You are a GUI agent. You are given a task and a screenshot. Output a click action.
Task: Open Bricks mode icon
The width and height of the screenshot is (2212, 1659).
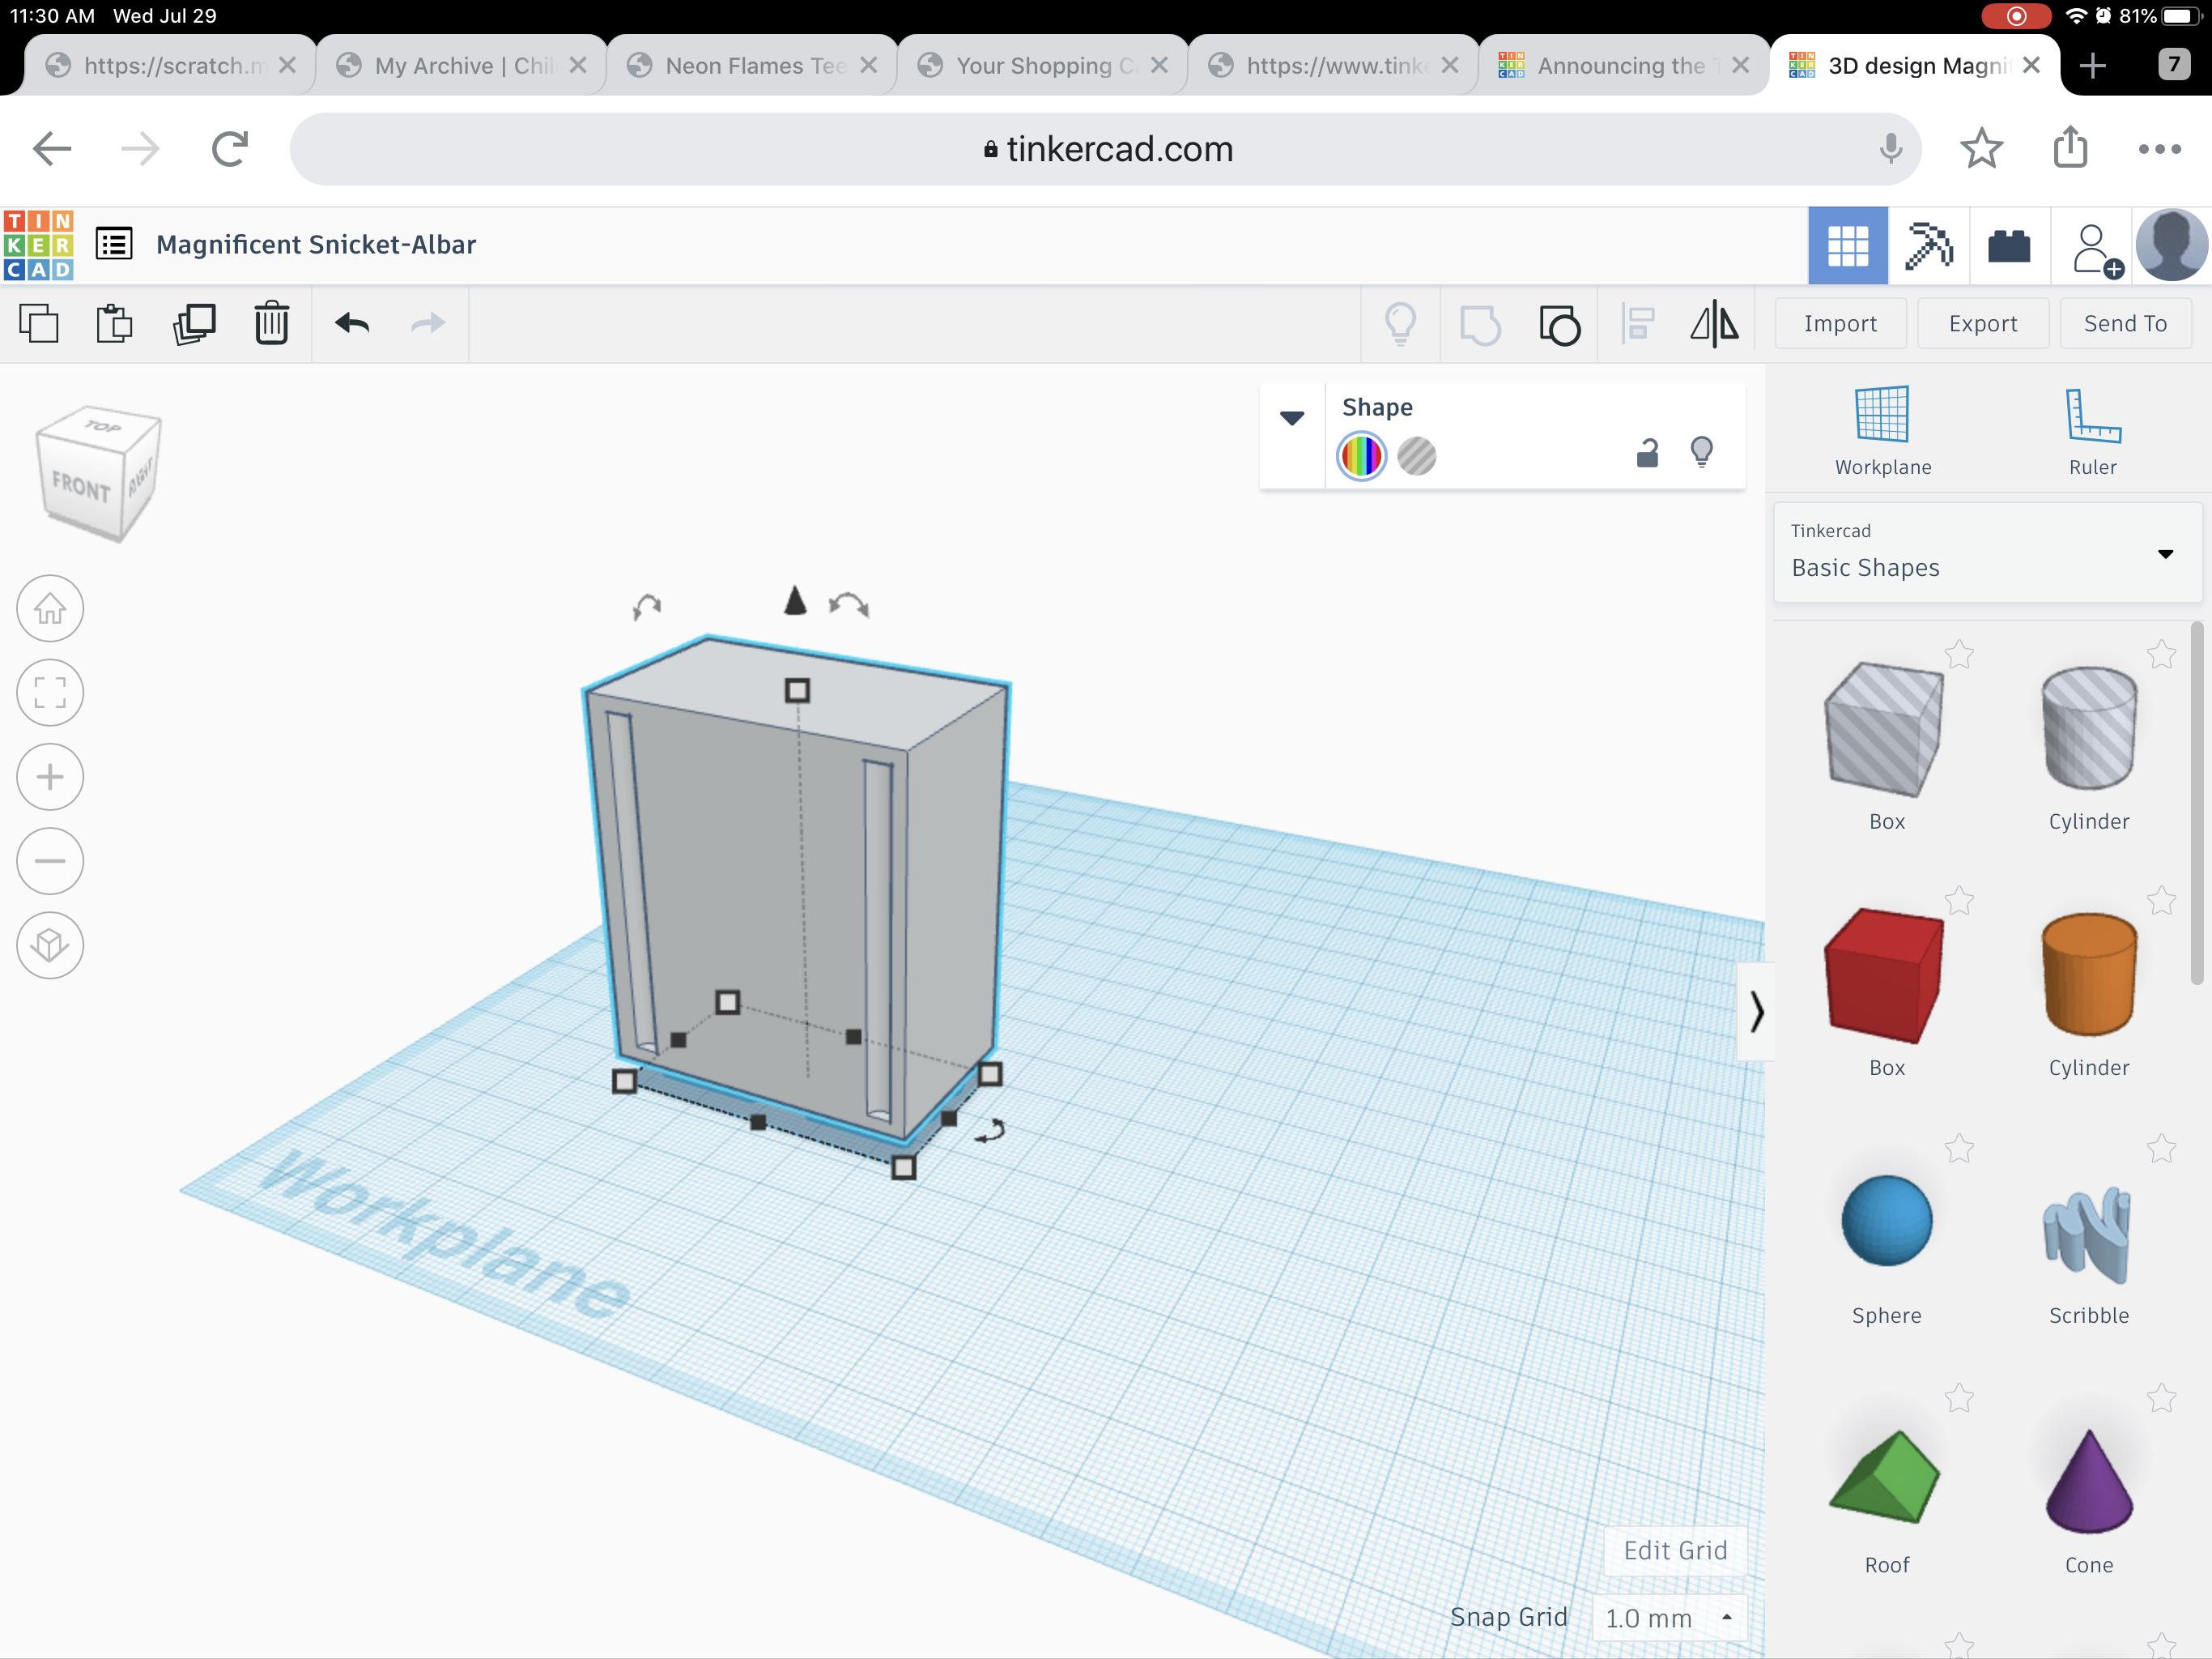(2009, 246)
